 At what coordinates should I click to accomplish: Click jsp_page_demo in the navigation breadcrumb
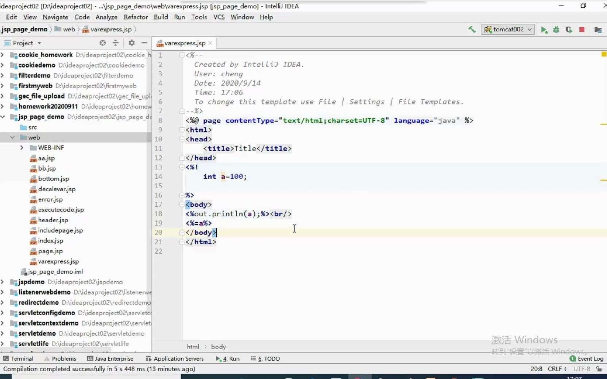[x=24, y=30]
